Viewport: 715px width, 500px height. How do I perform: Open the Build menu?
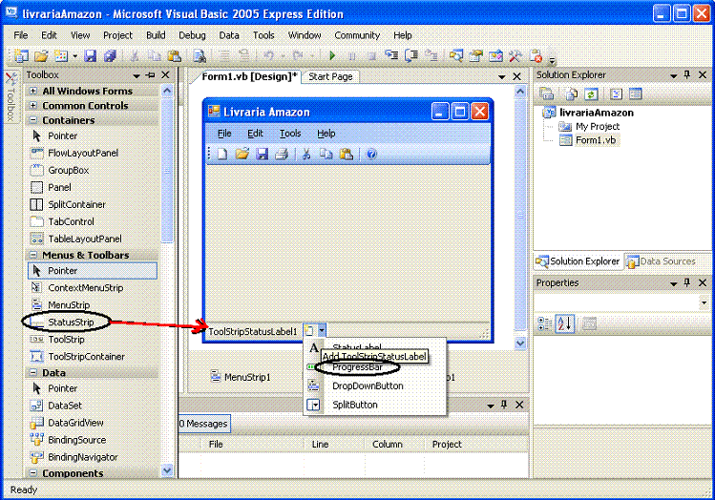click(156, 35)
